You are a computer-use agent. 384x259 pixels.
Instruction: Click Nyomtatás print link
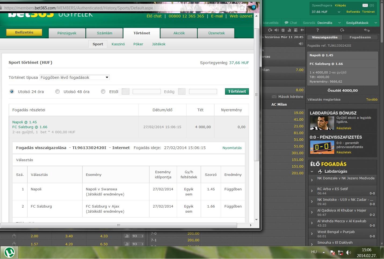pos(232,148)
